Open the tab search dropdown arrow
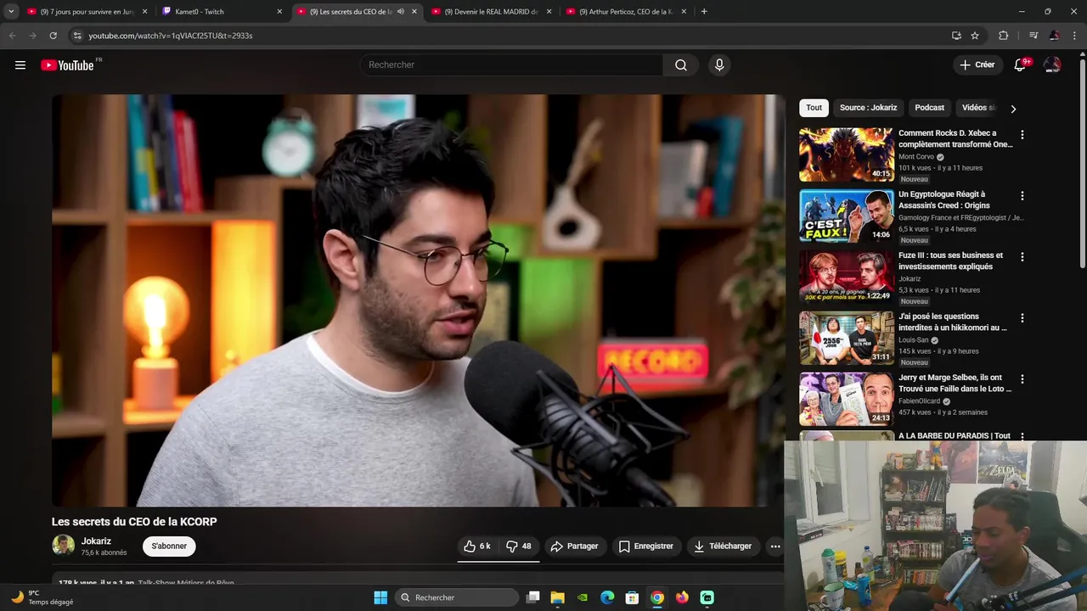Screen dimensions: 1087x611 click(x=11, y=12)
